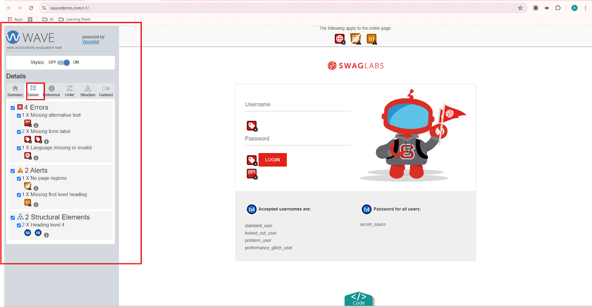Open info for Missing alternative text error

coord(36,126)
